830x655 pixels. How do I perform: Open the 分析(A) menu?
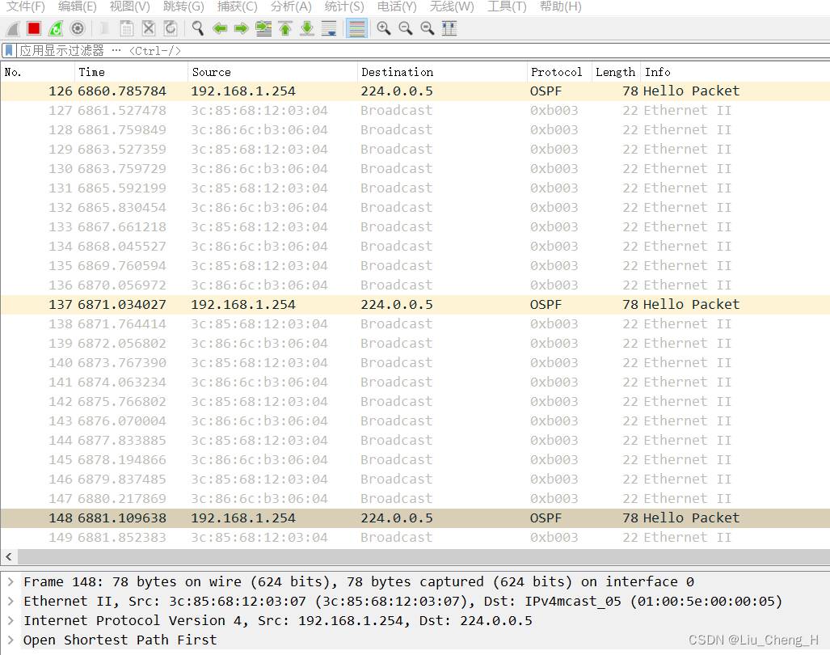(290, 6)
